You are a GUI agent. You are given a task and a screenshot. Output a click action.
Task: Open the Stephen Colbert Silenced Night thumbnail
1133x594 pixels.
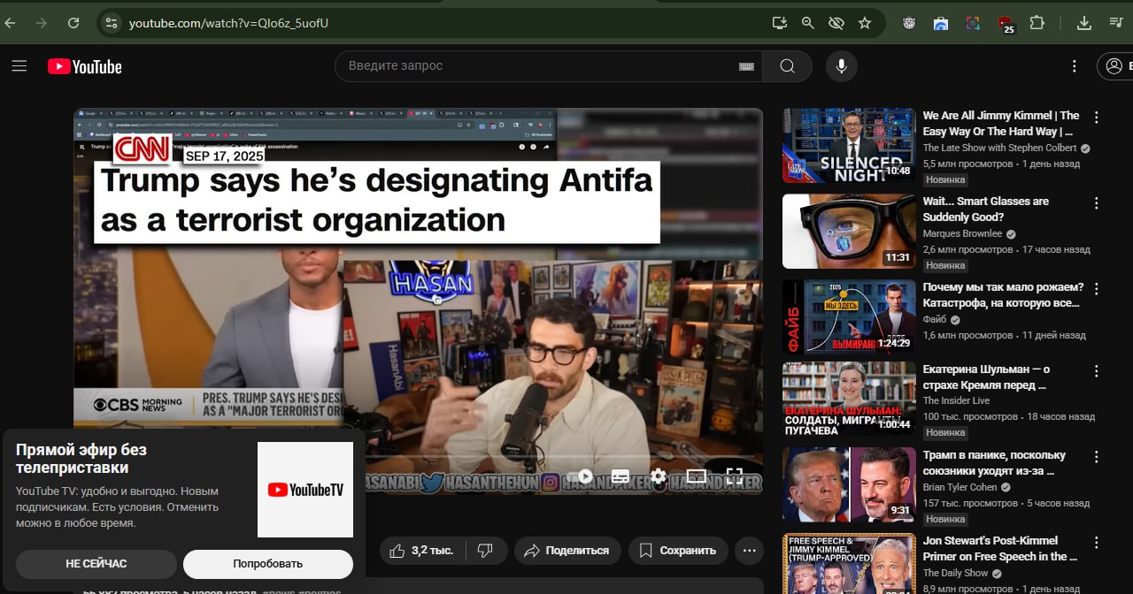click(x=848, y=145)
